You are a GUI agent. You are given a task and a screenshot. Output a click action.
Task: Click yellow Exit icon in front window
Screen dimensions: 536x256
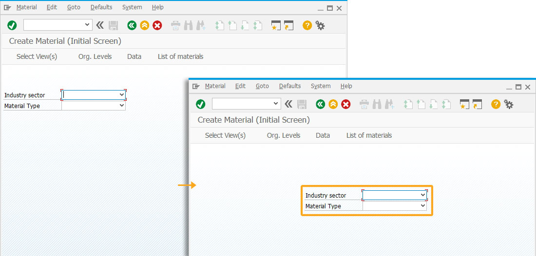click(x=333, y=104)
